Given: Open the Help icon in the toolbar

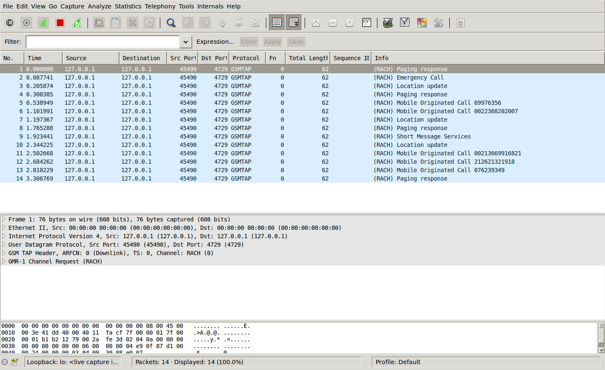Looking at the screenshot, I should coord(461,23).
